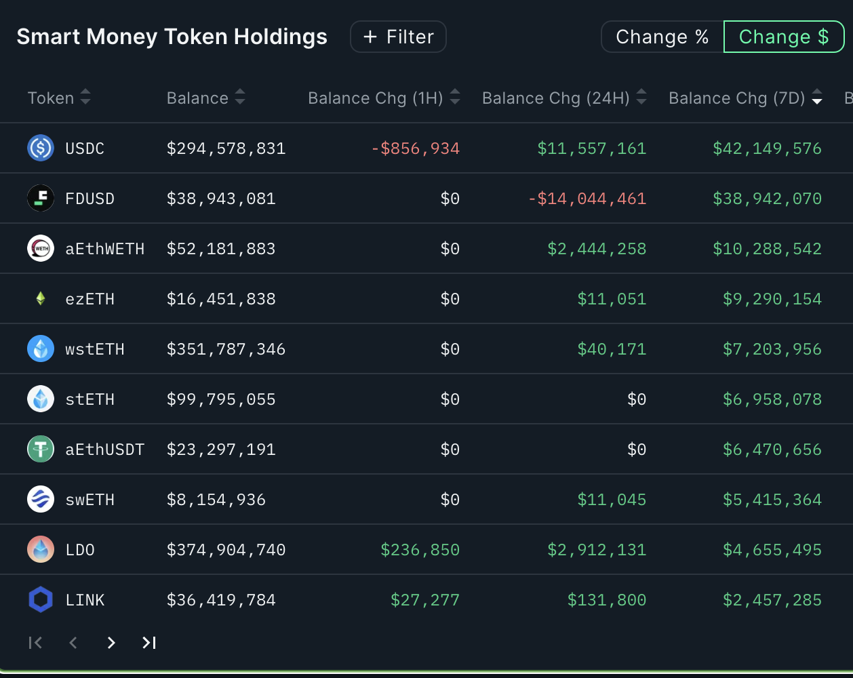Select the stETH balance cell

coord(221,399)
